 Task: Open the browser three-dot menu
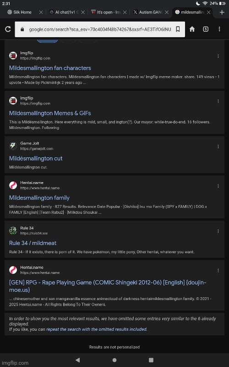click(219, 29)
